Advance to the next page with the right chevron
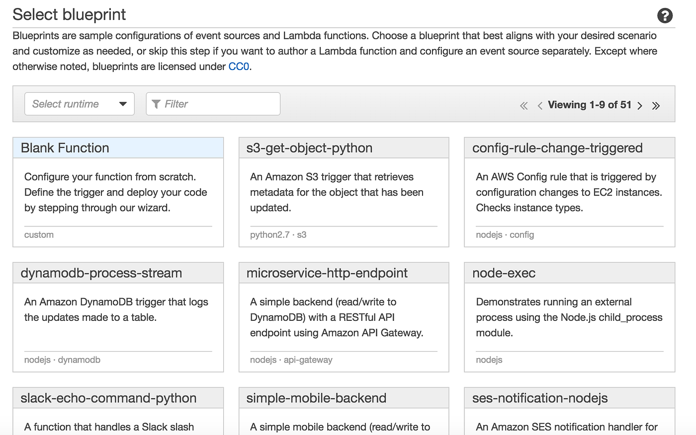This screenshot has height=435, width=696. (640, 105)
